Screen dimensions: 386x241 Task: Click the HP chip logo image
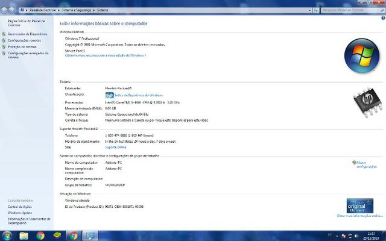(x=367, y=102)
